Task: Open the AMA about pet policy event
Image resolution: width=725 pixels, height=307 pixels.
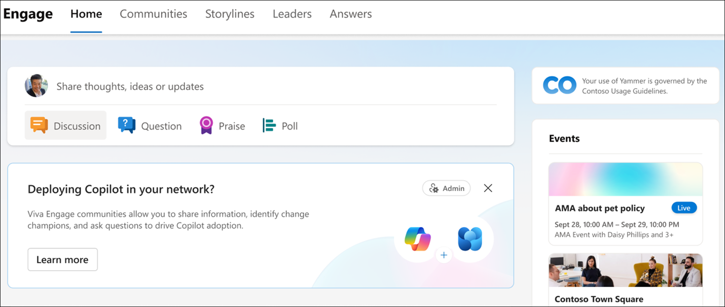Action: (x=600, y=207)
